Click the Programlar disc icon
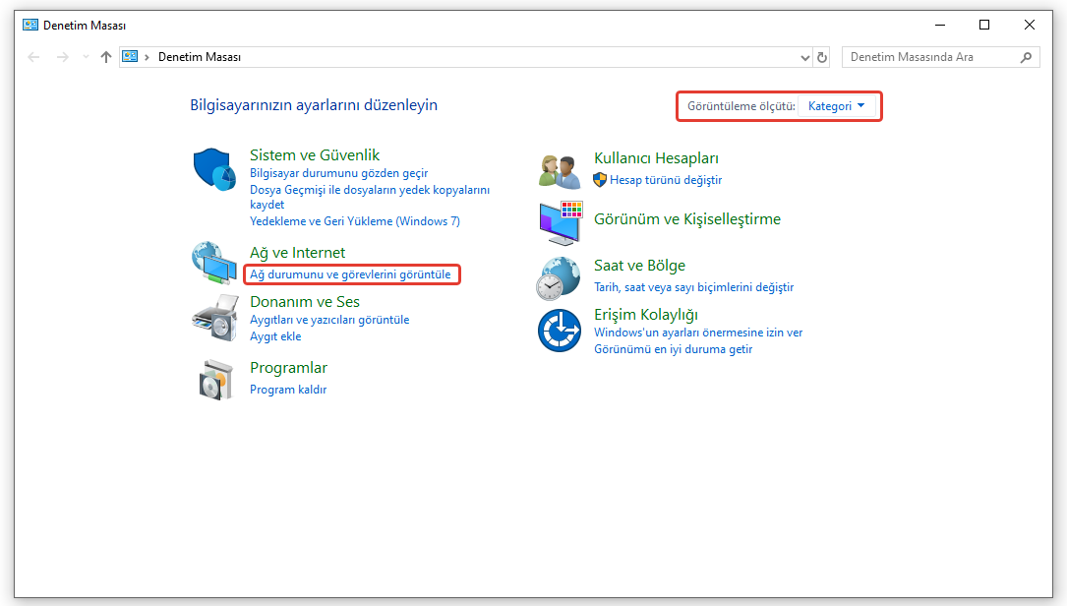 click(x=213, y=379)
